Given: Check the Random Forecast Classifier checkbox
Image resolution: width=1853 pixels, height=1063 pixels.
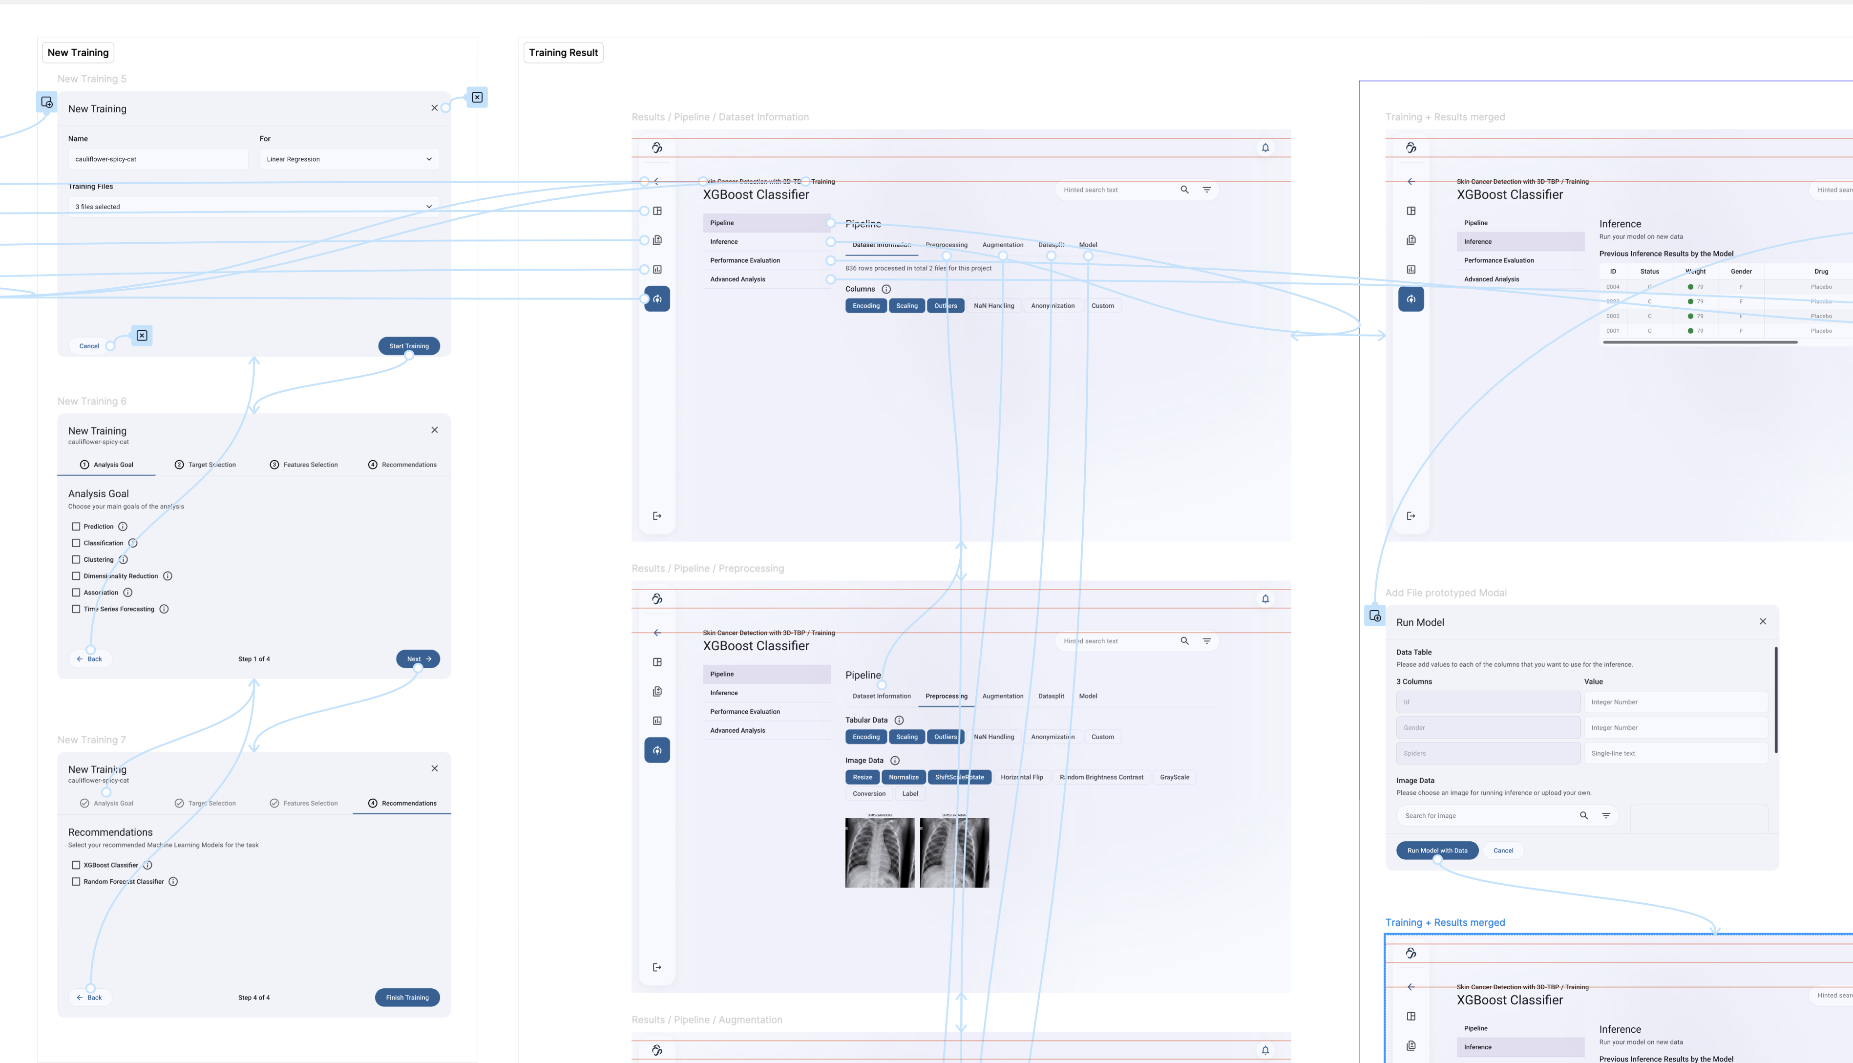Looking at the screenshot, I should 76,881.
